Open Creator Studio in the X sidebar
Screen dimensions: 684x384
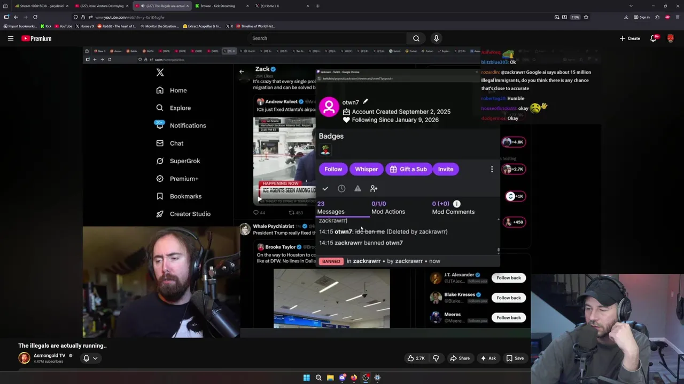click(183, 214)
